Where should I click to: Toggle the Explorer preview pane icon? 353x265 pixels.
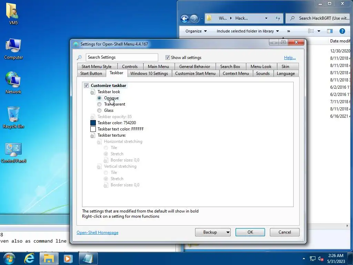click(x=330, y=31)
